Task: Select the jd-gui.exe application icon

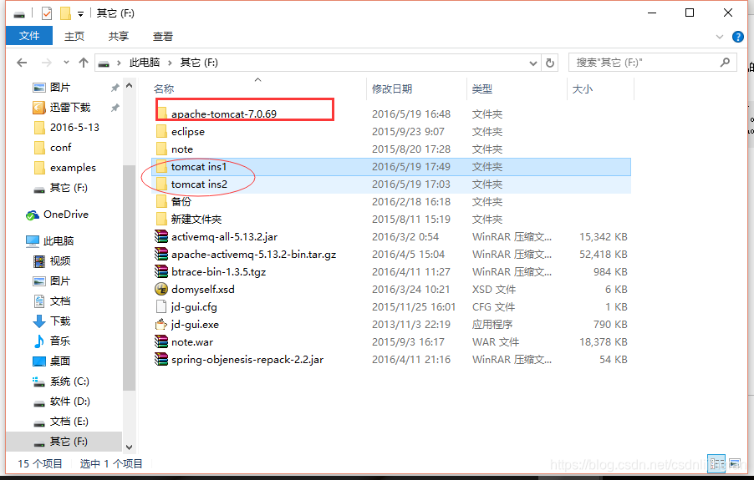Action: pyautogui.click(x=161, y=325)
